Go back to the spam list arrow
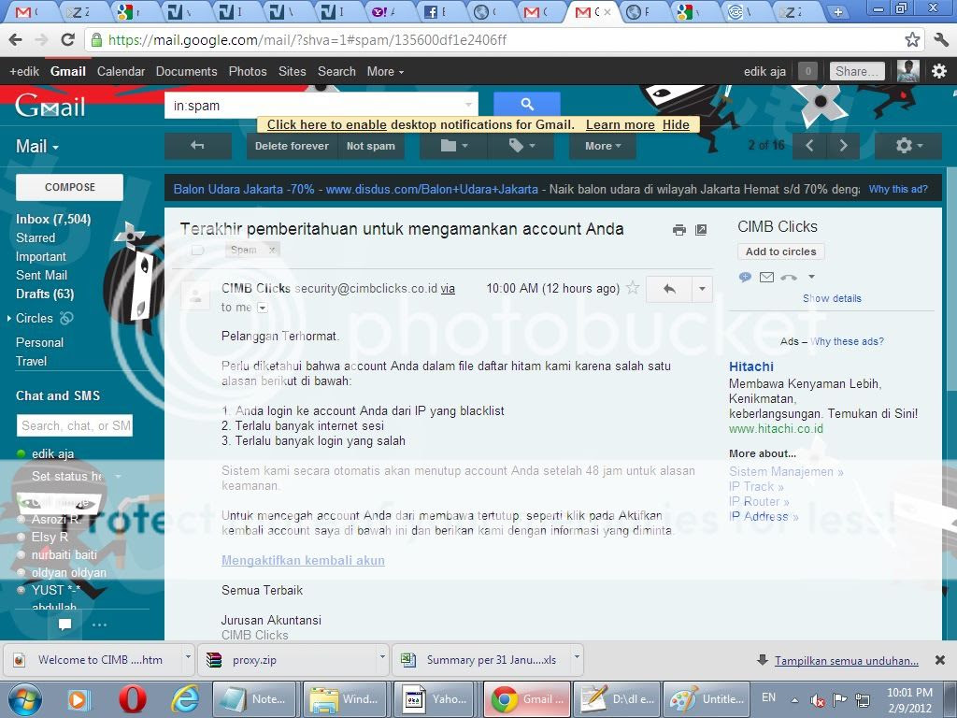Image resolution: width=957 pixels, height=718 pixels. point(197,146)
